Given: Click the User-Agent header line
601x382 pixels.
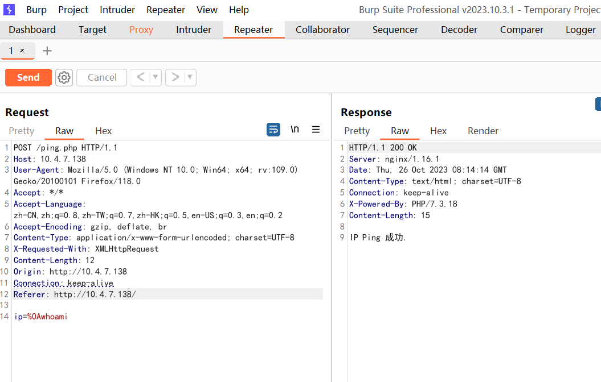Looking at the screenshot, I should (156, 176).
